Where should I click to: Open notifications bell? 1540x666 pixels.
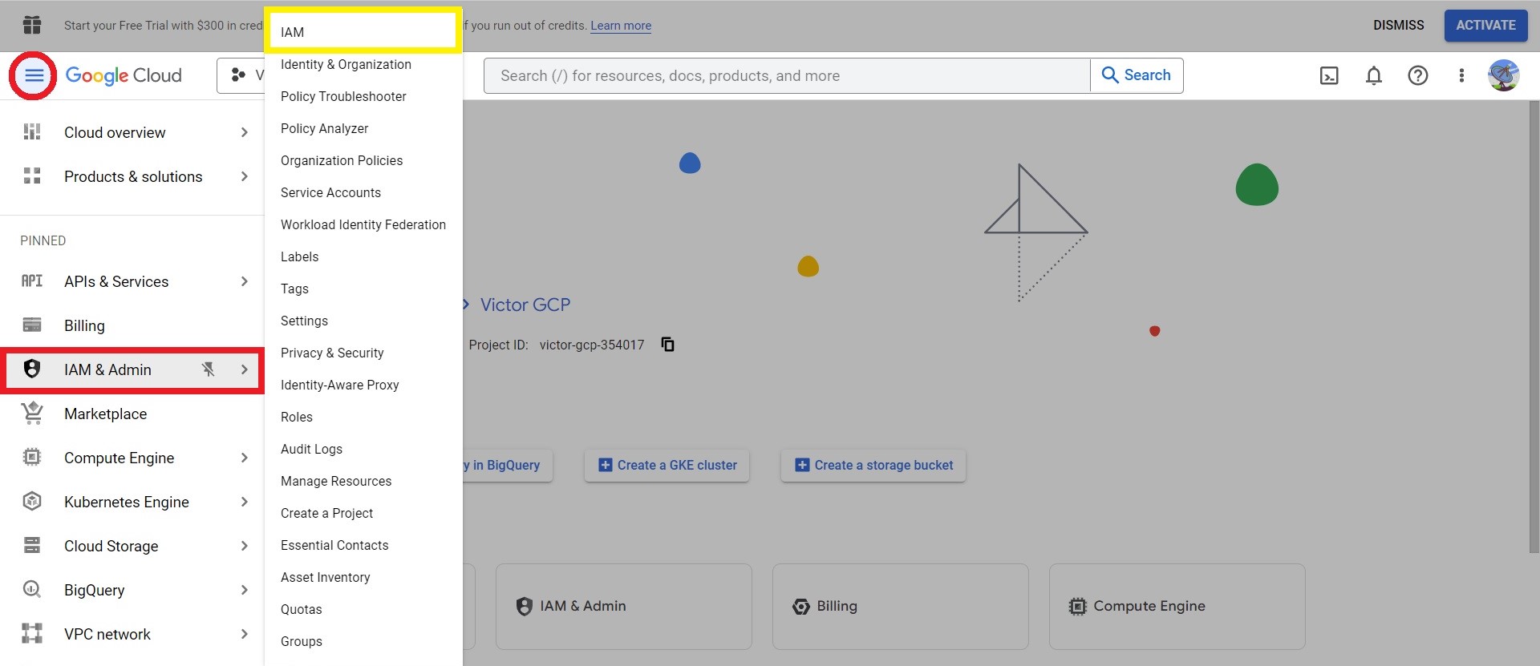tap(1374, 75)
